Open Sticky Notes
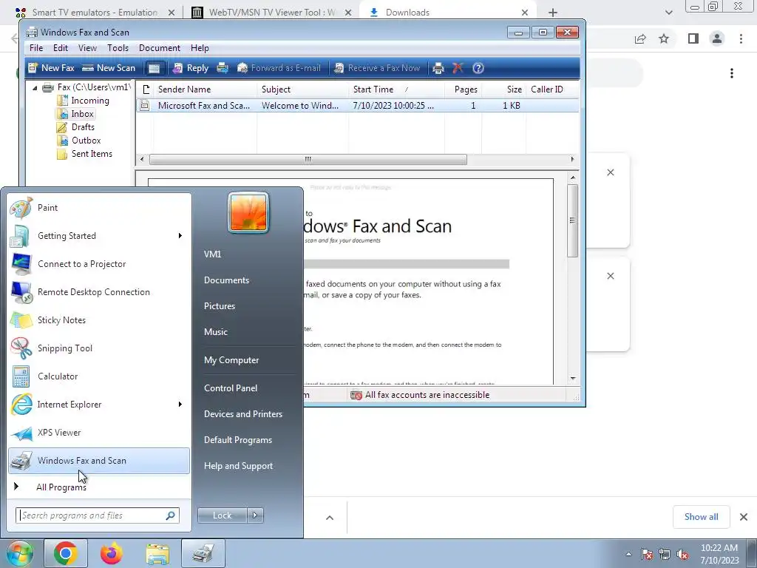This screenshot has height=568, width=757. (100, 319)
